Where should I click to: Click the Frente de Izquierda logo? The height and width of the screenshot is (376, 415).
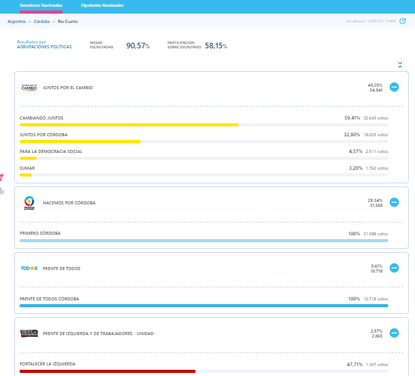pos(29,333)
